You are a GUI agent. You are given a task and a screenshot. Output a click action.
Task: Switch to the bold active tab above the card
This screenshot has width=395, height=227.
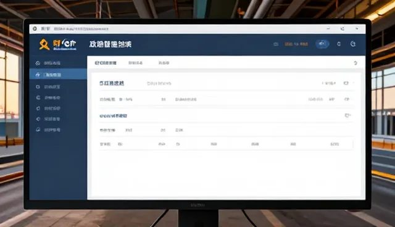pyautogui.click(x=106, y=63)
